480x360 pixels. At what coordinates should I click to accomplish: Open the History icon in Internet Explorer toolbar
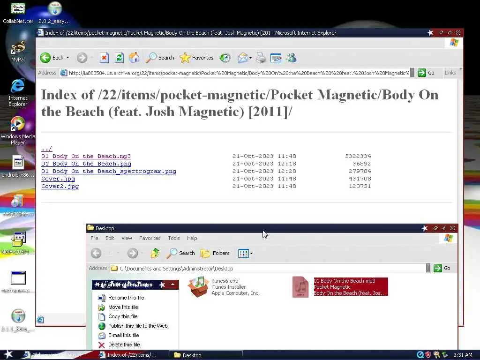coord(225,58)
